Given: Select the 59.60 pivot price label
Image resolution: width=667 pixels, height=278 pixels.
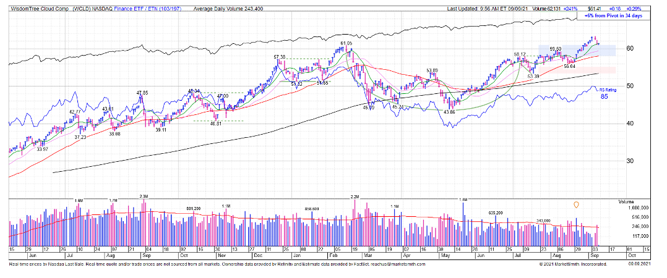Looking at the screenshot, I should pyautogui.click(x=555, y=49).
